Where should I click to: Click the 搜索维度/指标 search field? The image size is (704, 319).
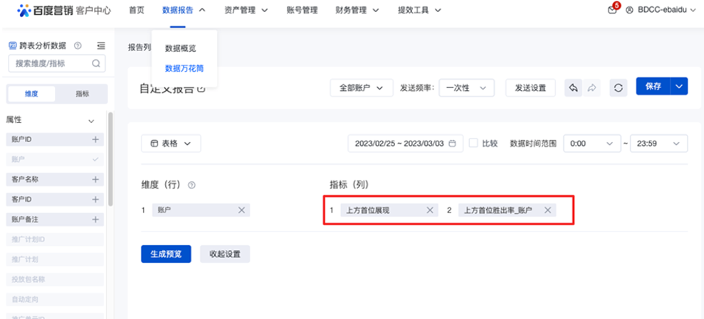(x=51, y=63)
